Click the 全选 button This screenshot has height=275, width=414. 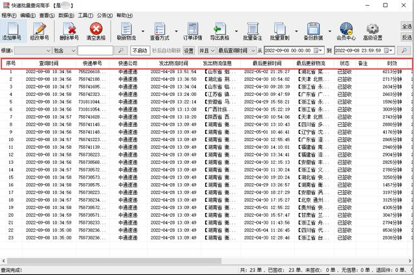407,26
